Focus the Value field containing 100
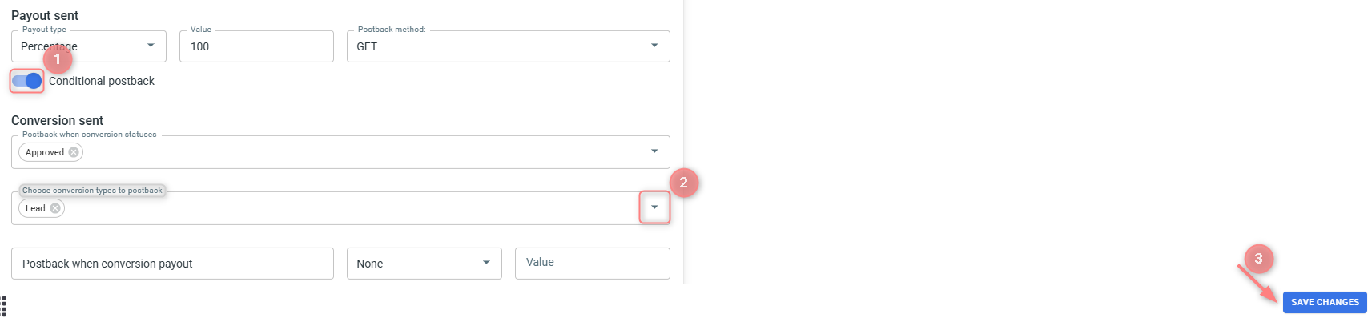The width and height of the screenshot is (1372, 318). [257, 46]
